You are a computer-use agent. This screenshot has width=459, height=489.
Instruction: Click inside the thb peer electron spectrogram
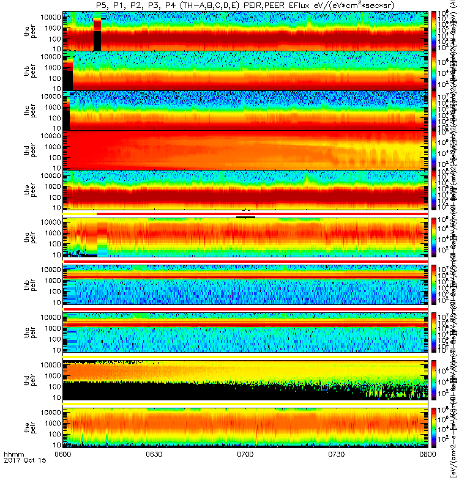click(245, 71)
